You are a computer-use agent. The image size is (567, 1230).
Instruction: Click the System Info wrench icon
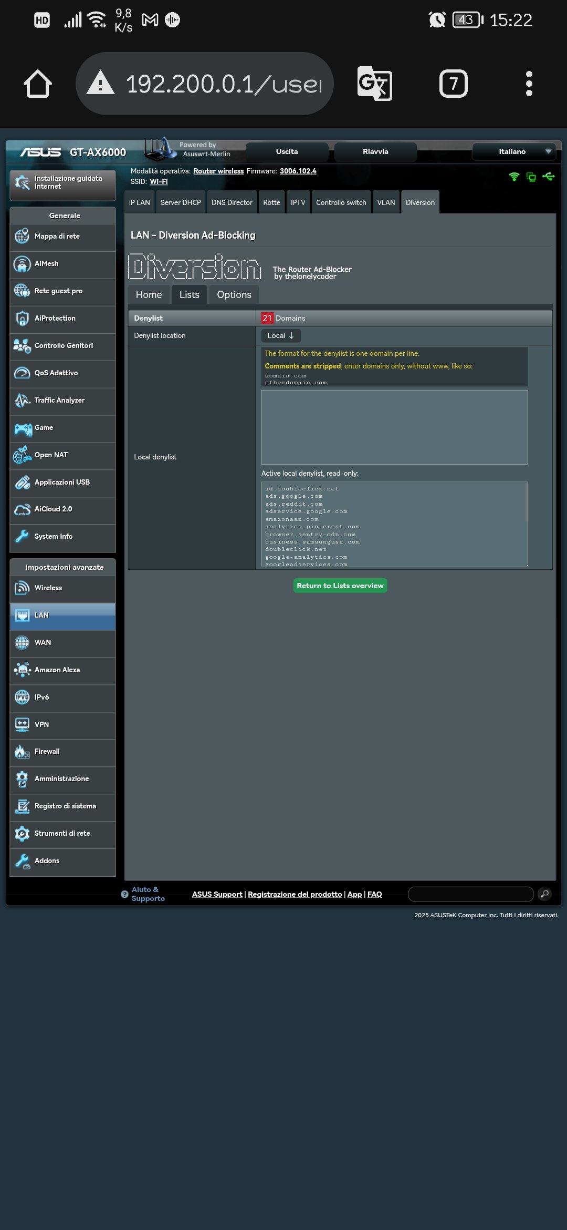pos(22,536)
